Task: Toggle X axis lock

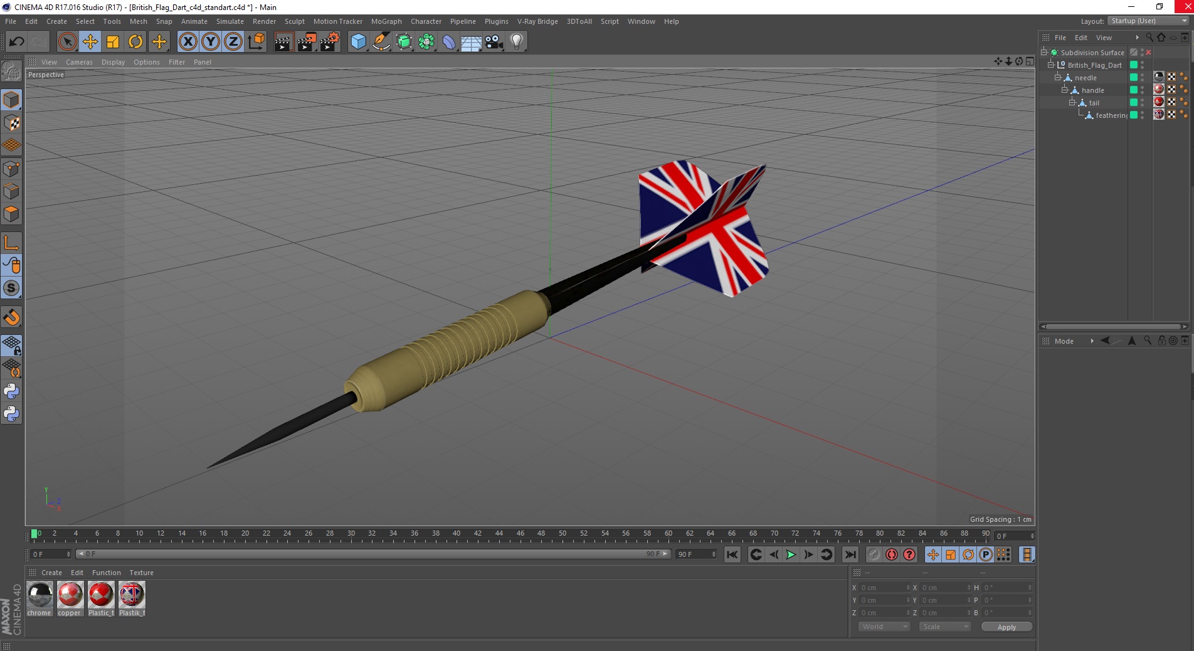Action: (188, 42)
